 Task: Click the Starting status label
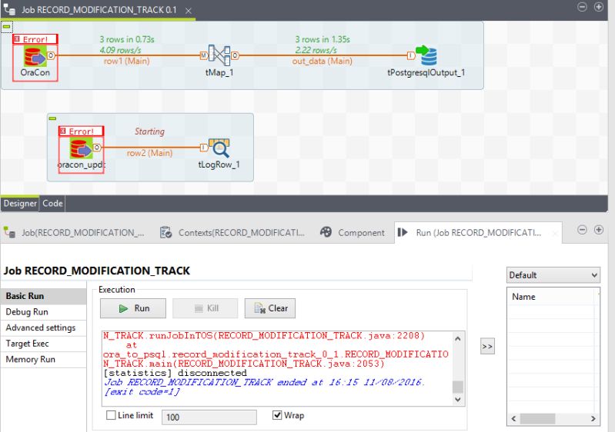(149, 131)
